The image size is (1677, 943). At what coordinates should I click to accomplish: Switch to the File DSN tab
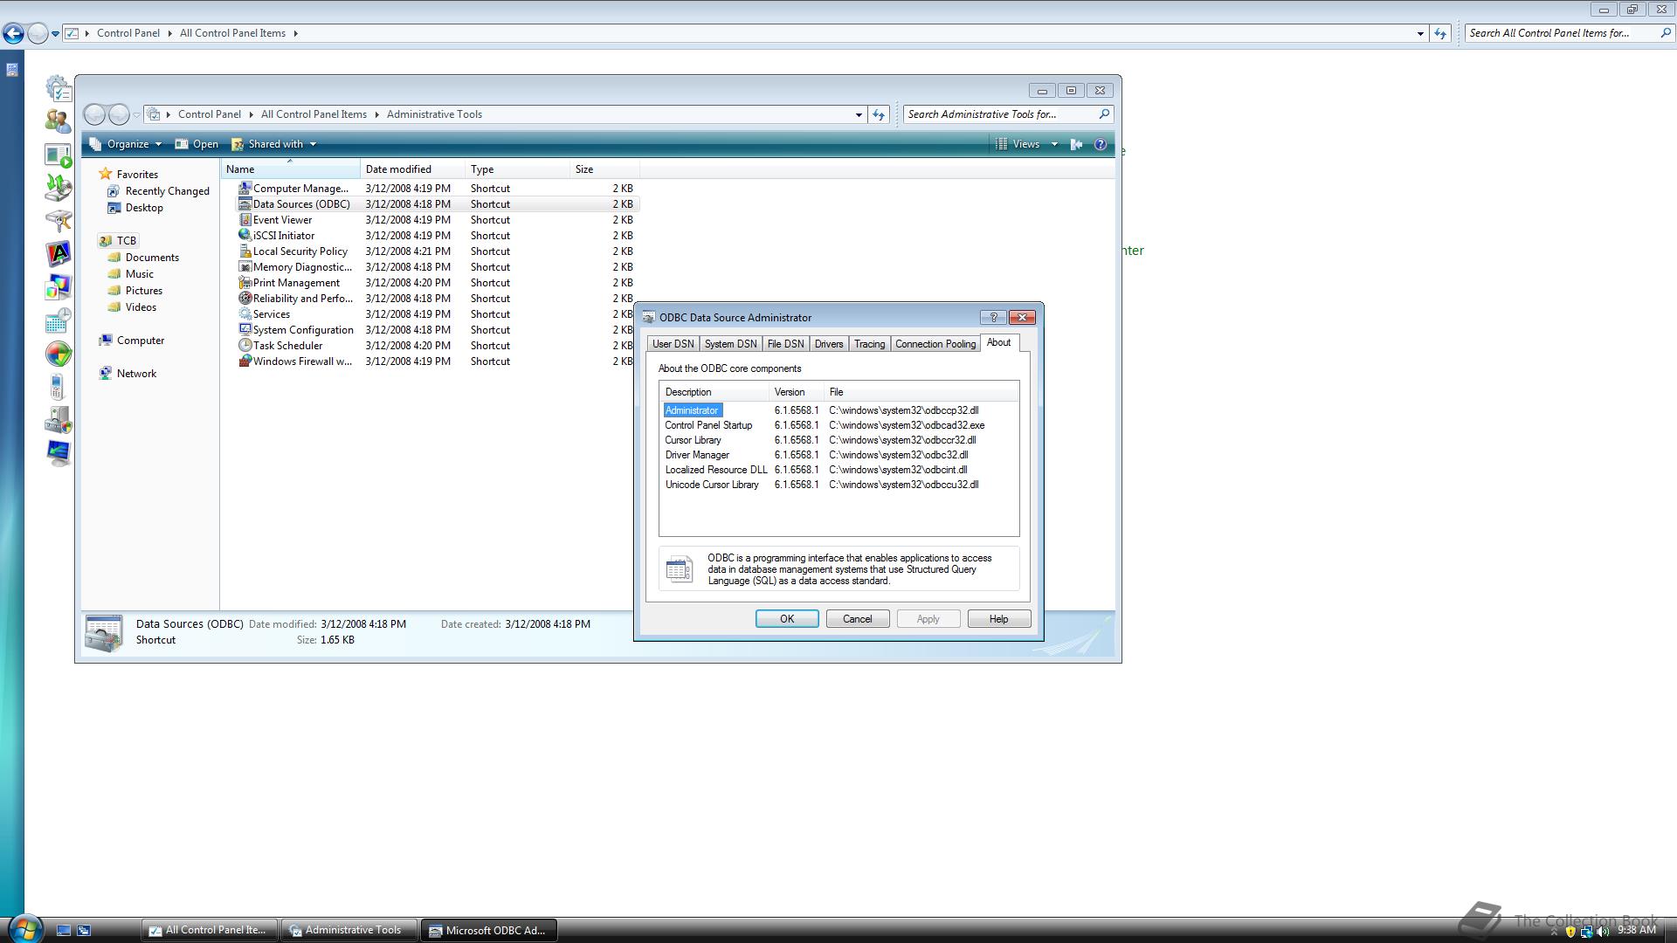coord(785,344)
